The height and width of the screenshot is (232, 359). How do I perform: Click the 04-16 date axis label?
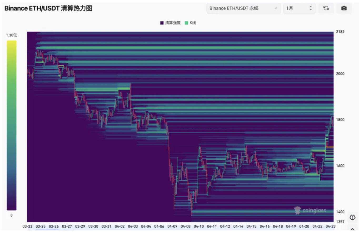click(x=265, y=226)
